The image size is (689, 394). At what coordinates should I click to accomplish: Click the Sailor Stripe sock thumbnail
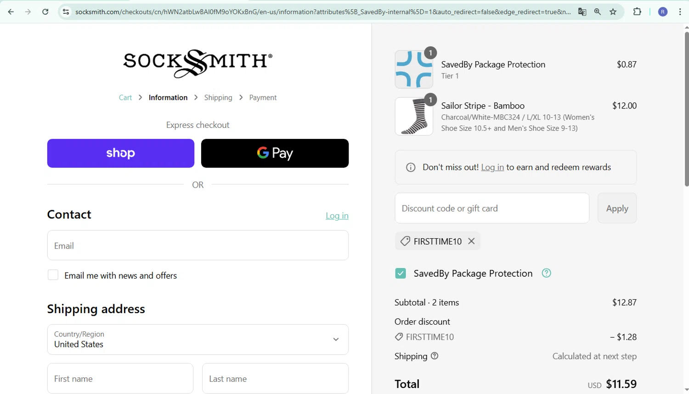tap(414, 116)
